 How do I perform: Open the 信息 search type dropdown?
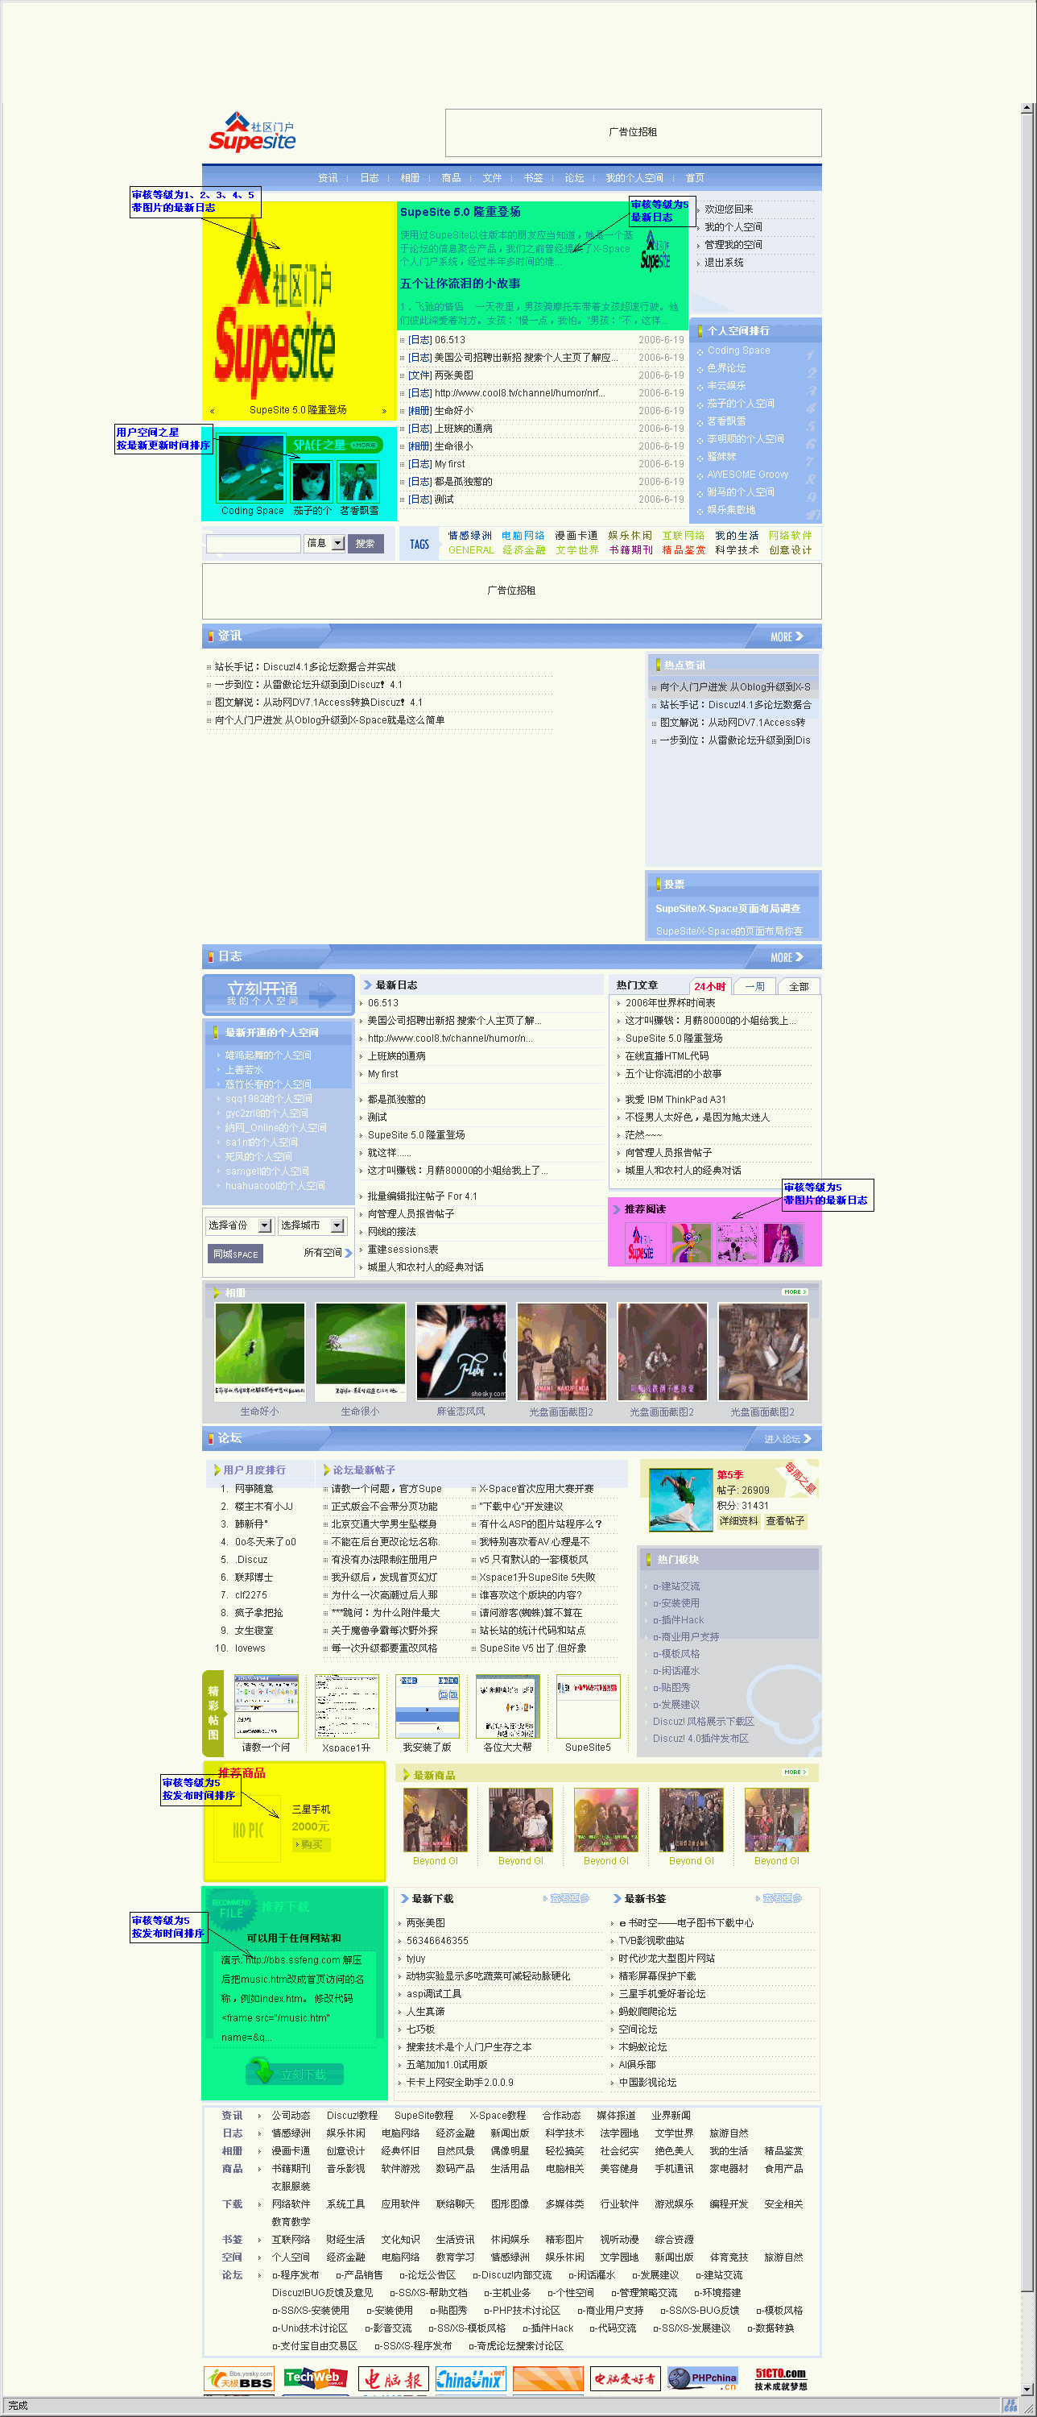tap(324, 543)
